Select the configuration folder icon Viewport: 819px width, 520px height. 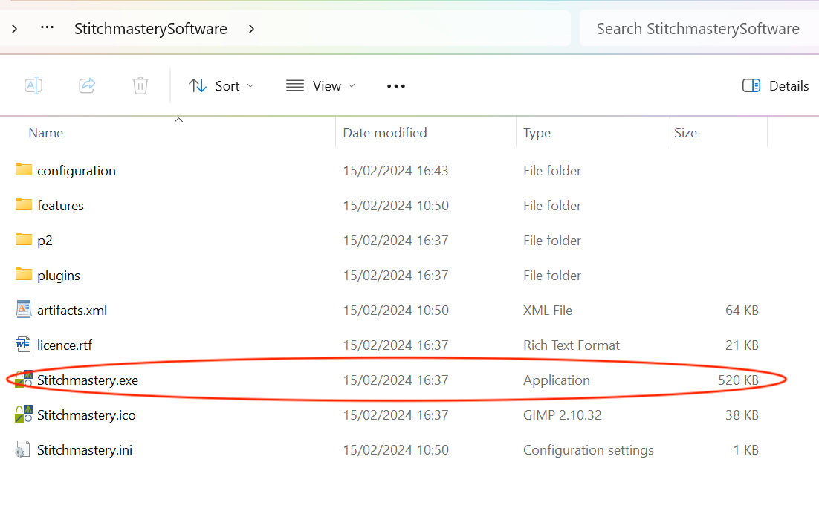pos(24,169)
